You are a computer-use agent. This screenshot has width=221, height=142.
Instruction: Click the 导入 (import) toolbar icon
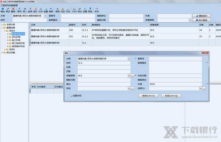(x=25, y=10)
